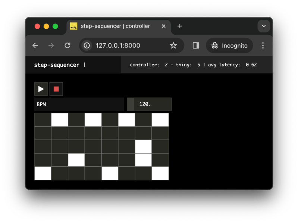Click the yellow tab favicon
This screenshot has width=298, height=223.
tap(73, 26)
